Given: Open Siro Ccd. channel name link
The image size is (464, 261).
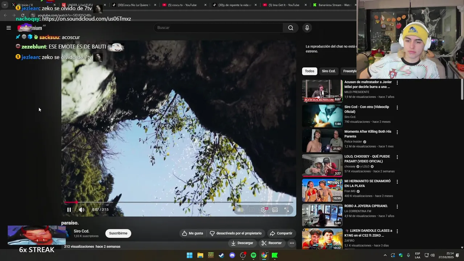Looking at the screenshot, I should click(82, 231).
